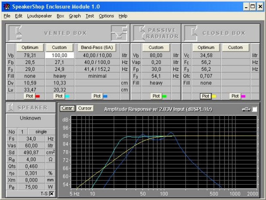Open the Loudspeaker menu
Viewport: 266px width, 200px height.
[x=39, y=16]
